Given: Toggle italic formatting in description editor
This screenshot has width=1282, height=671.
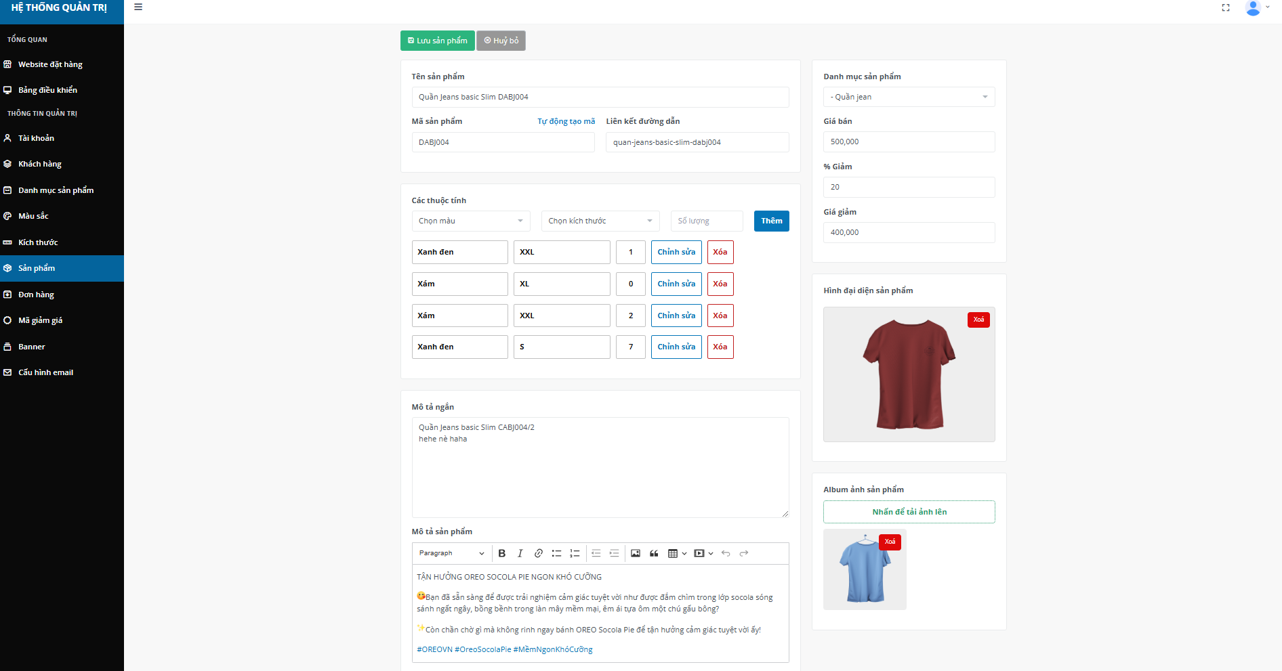Looking at the screenshot, I should tap(520, 553).
